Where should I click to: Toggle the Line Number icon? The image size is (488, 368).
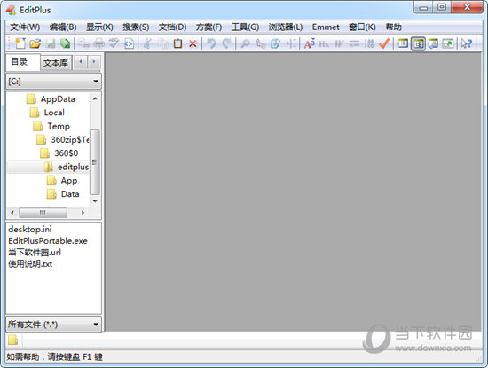pyautogui.click(x=369, y=43)
